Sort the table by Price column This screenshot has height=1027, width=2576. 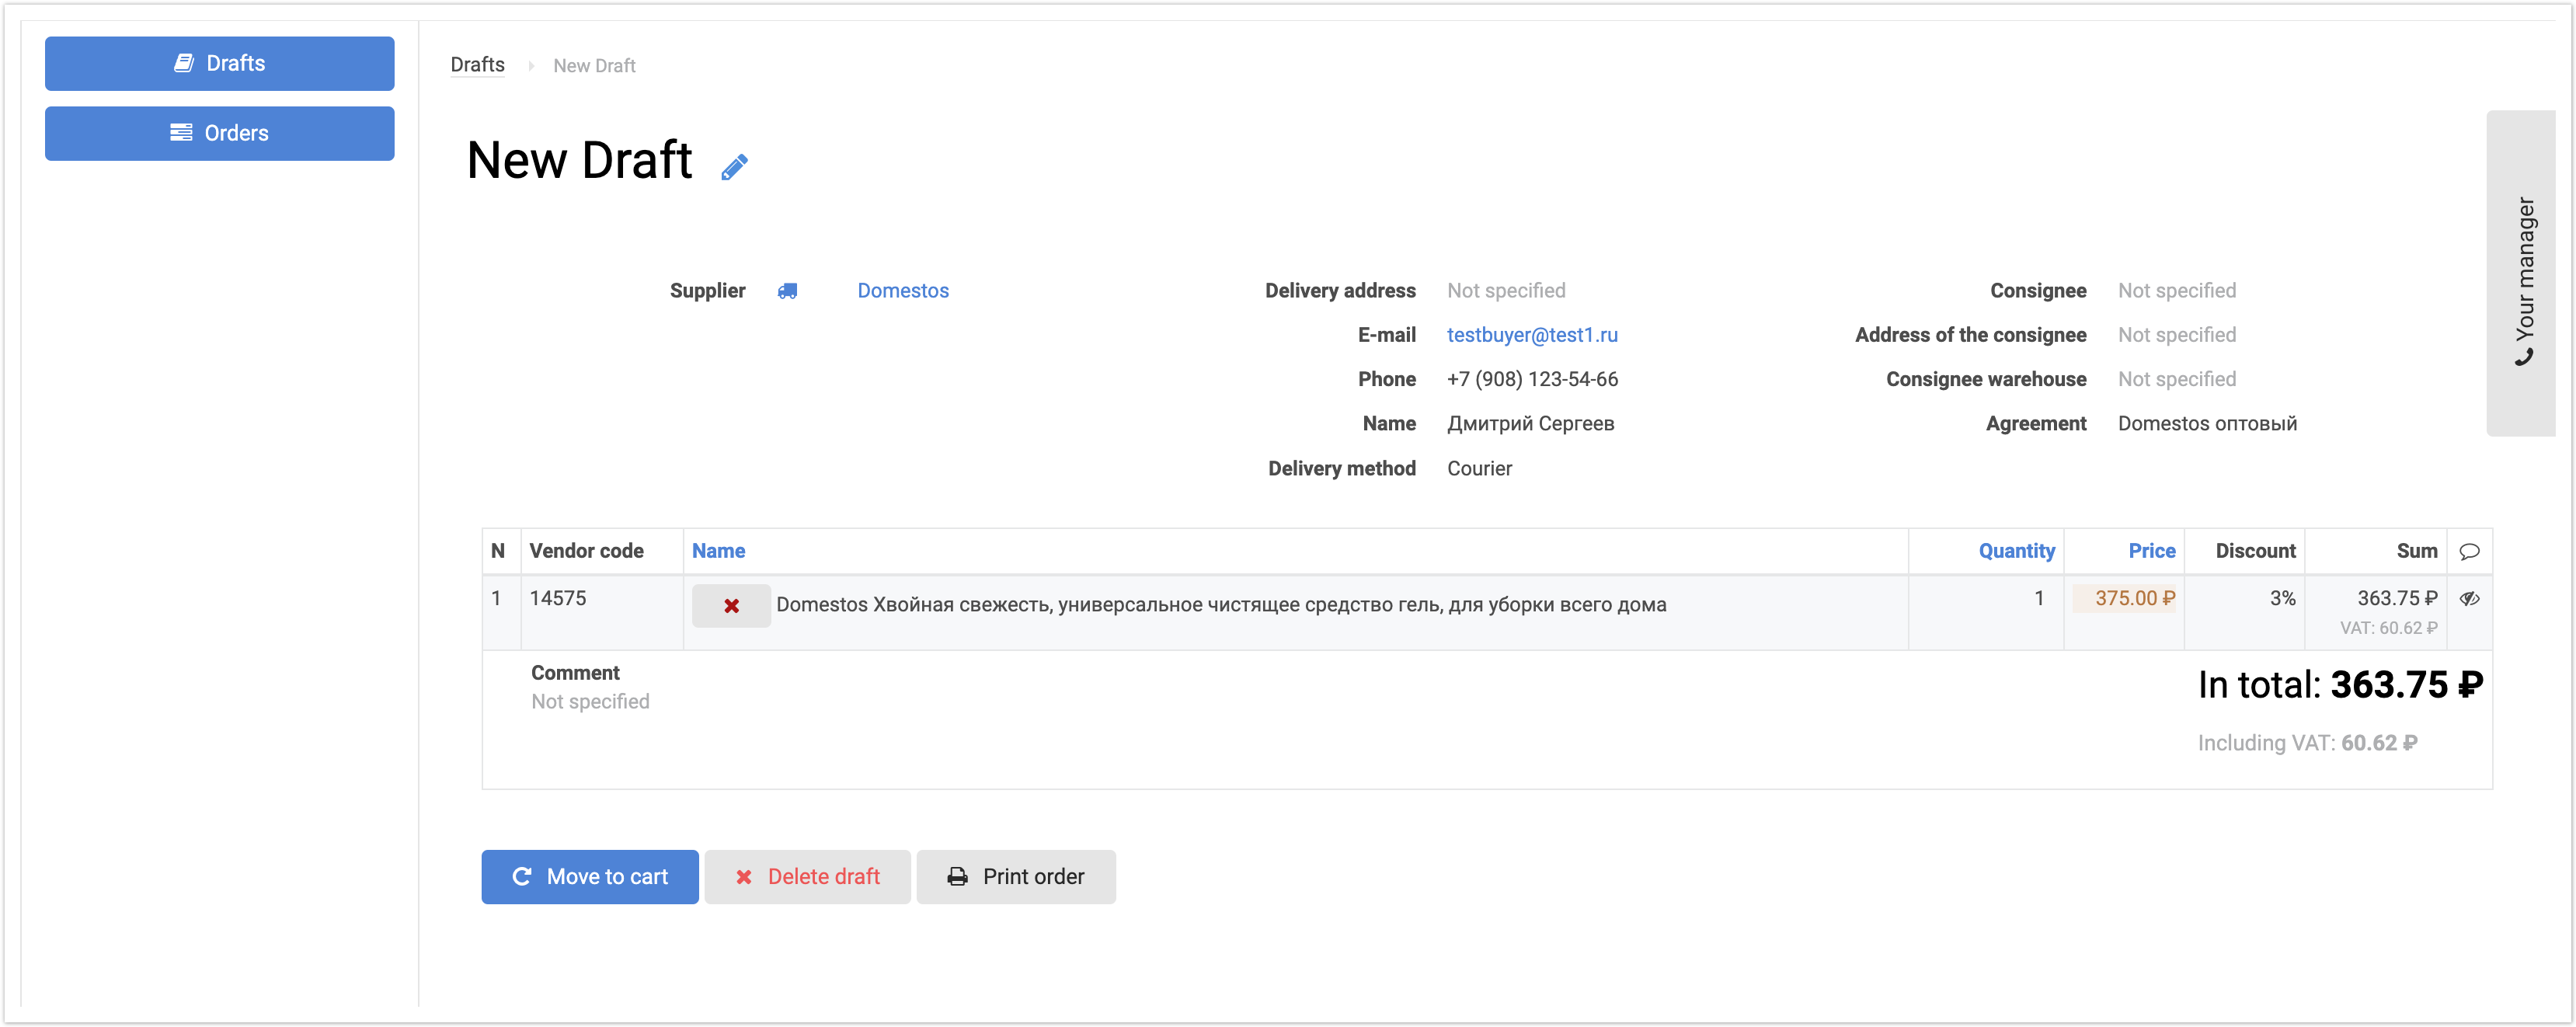pyautogui.click(x=2151, y=551)
